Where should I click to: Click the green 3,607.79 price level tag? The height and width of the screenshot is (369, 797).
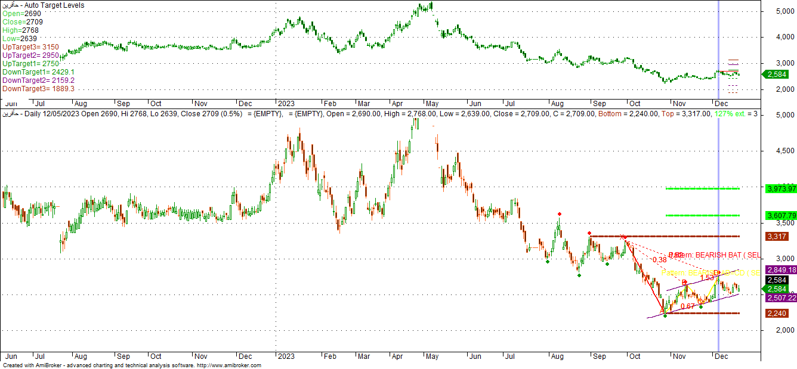(780, 215)
